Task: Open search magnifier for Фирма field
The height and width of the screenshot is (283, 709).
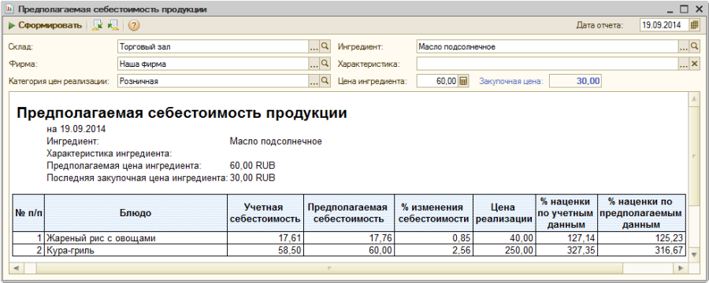Action: [325, 64]
